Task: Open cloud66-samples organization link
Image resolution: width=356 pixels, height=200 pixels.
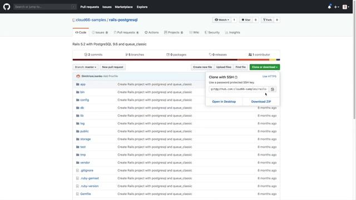Action: click(x=91, y=20)
